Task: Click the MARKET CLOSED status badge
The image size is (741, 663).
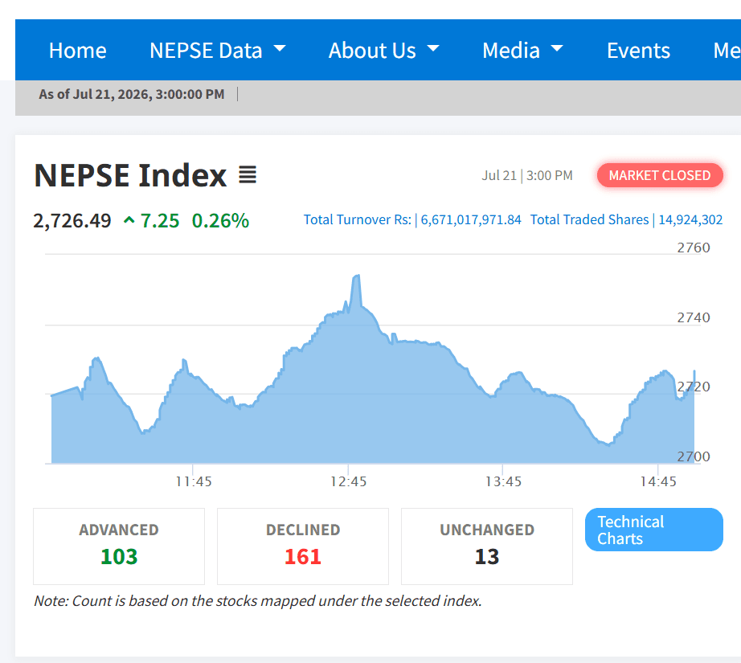Action: click(660, 175)
